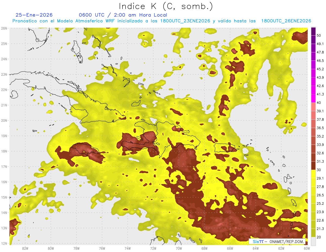Screen dimensions: 326x252
Task: Click the "62W" longitude label
Action: point(281,248)
